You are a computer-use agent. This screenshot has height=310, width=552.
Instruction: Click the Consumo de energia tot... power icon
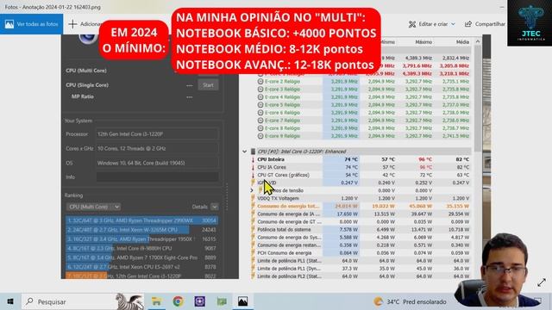click(x=253, y=206)
